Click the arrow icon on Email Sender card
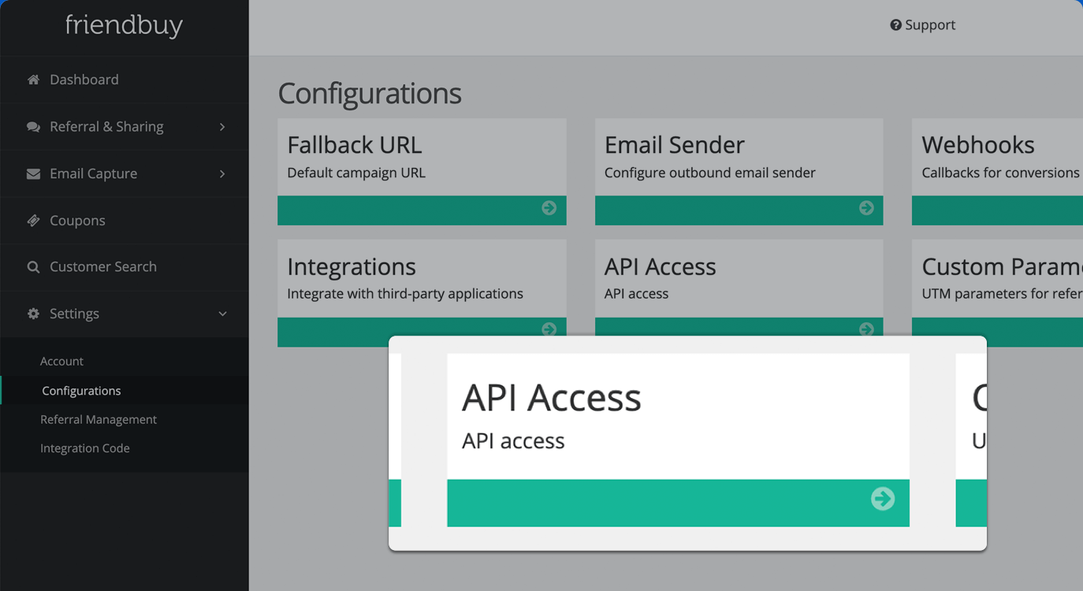 click(866, 208)
